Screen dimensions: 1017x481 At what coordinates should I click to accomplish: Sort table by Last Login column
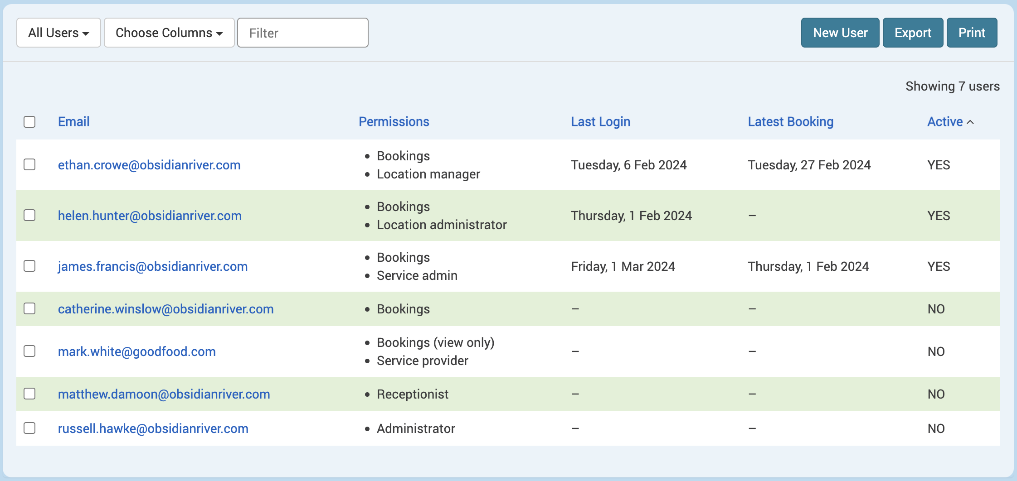pos(600,121)
